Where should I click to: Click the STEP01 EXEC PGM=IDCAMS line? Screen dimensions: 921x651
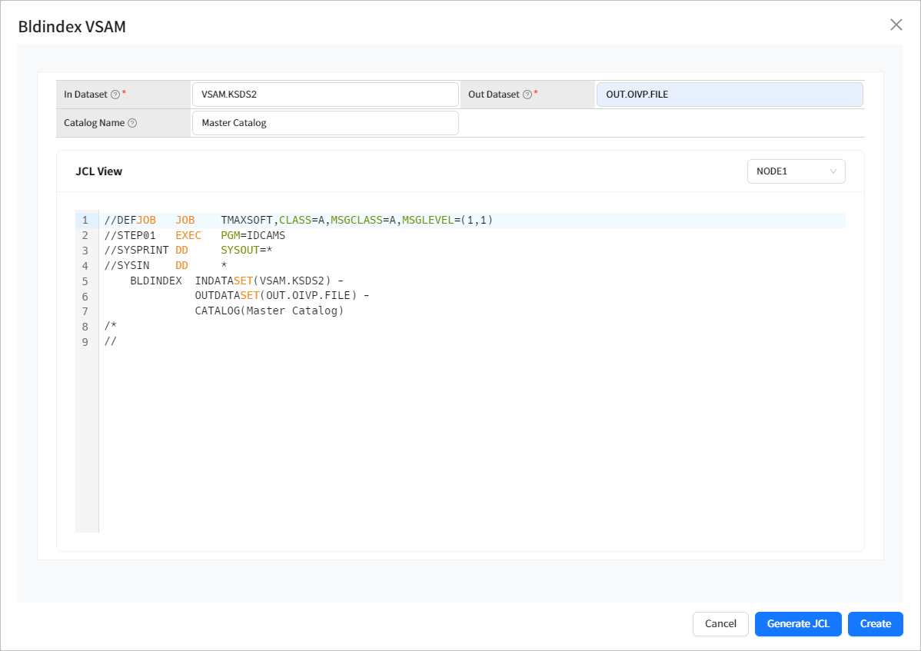[x=195, y=236]
